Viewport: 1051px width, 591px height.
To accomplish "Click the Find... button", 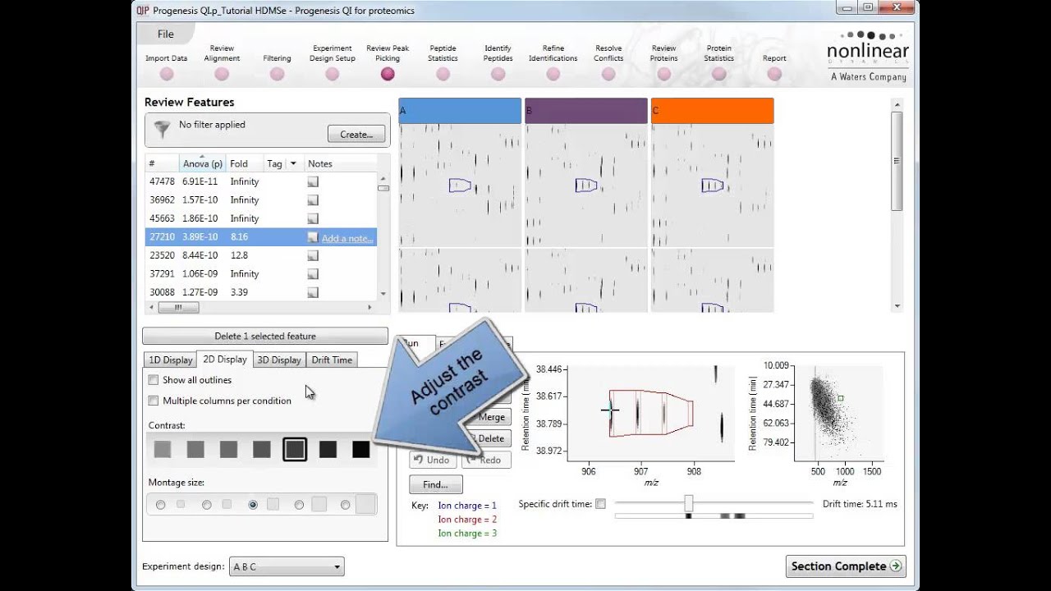I will (x=435, y=484).
